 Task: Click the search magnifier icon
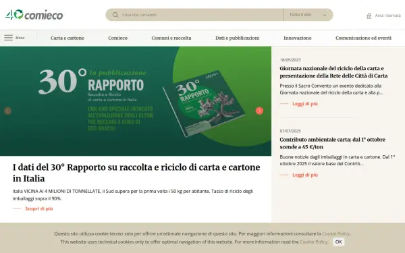point(115,15)
